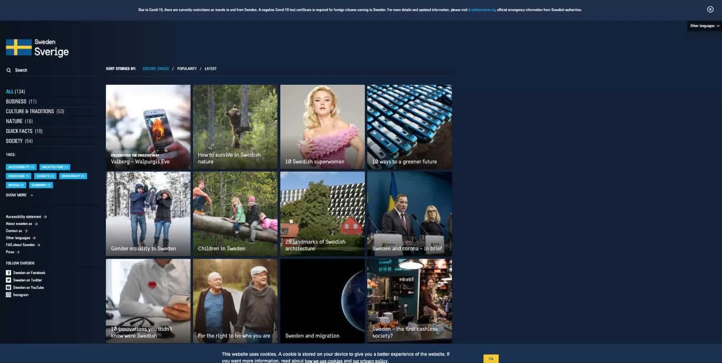Click the Swedish flag logo
This screenshot has width=722, height=363.
pyautogui.click(x=18, y=48)
